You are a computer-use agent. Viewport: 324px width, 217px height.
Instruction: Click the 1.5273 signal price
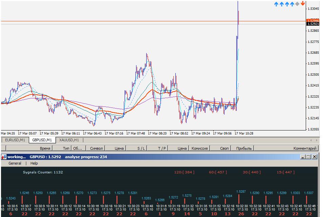click(92, 193)
